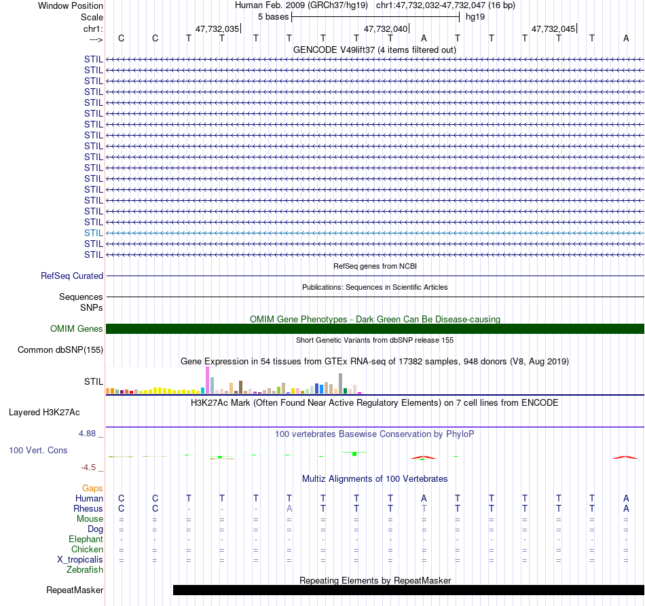Open the GTEx Gene Expression in 54 tissues title
Screen dimensions: 645x606
375,362
